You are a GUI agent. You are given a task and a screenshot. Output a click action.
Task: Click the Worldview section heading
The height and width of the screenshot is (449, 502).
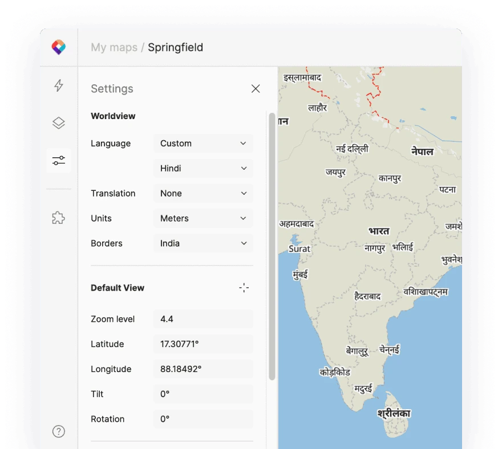(x=113, y=116)
